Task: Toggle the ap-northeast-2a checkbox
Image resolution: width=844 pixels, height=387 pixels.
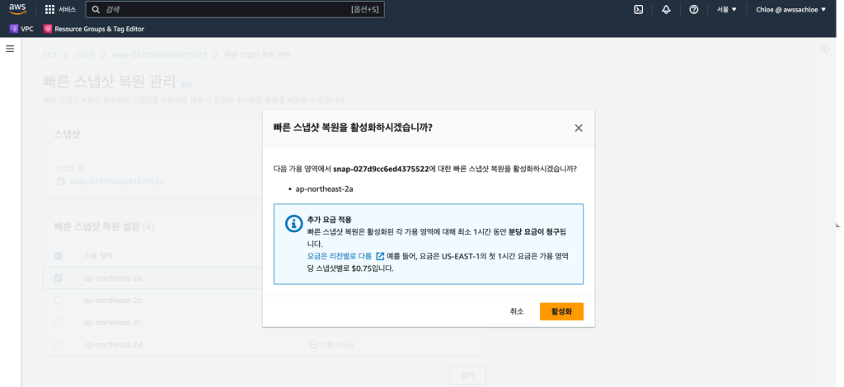Action: tap(59, 277)
